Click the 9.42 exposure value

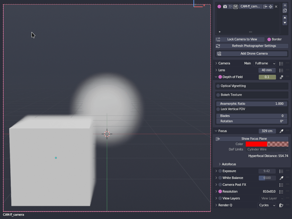coord(267,171)
